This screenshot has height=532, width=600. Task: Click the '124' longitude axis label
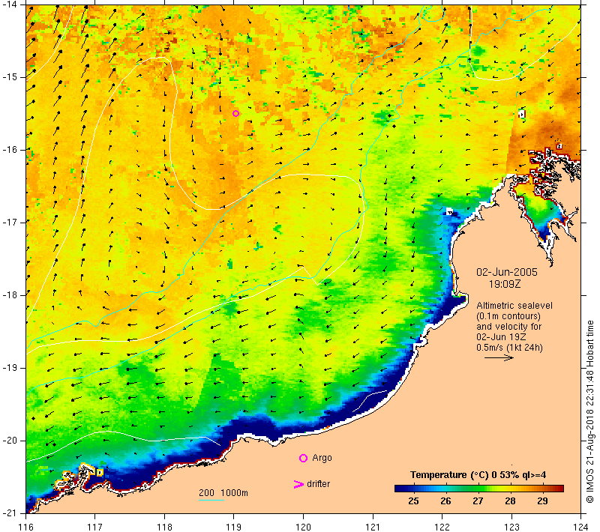(580, 527)
